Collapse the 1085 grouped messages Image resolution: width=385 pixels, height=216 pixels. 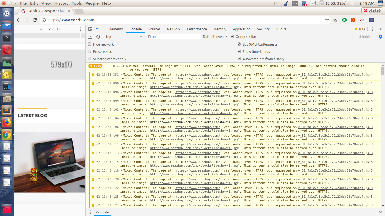point(95,66)
